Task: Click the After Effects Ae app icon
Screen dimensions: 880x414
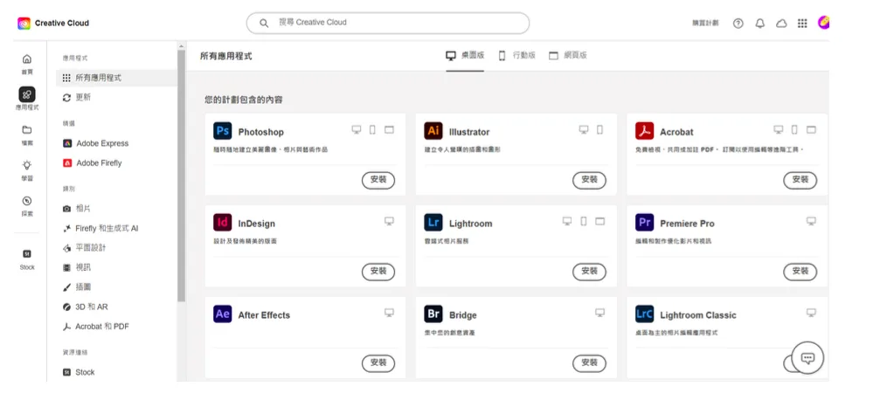Action: pyautogui.click(x=222, y=314)
